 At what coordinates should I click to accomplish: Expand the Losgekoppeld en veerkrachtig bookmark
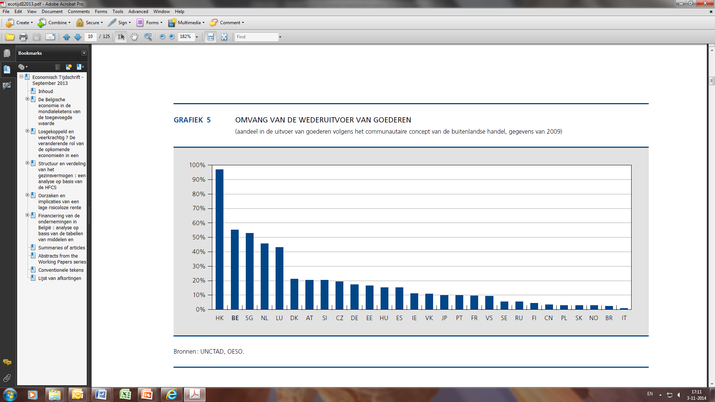coord(27,131)
